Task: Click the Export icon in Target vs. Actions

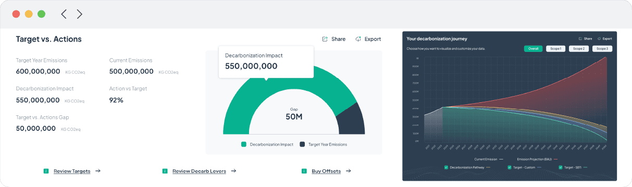Action: coord(358,39)
